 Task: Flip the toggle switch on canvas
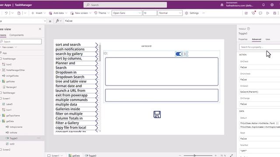click(x=179, y=54)
